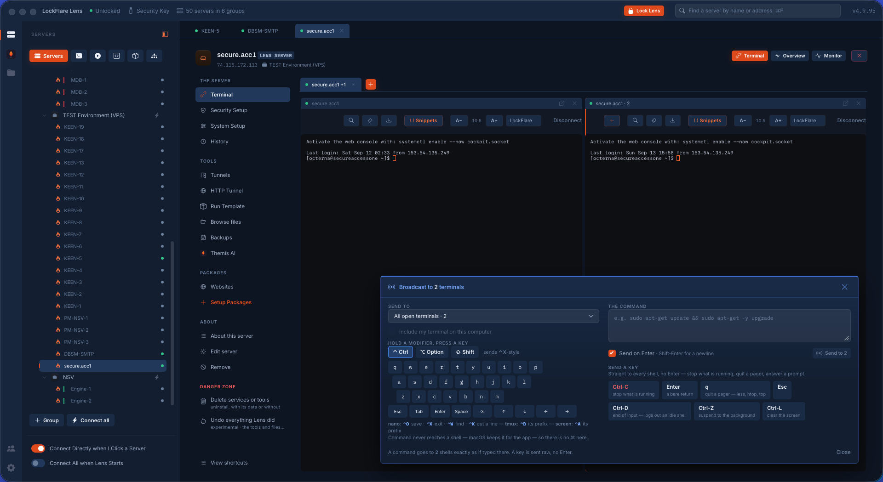The image size is (883, 482).
Task: Click Disconnect in the secure.acc1 terminal toolbar
Action: tap(567, 120)
